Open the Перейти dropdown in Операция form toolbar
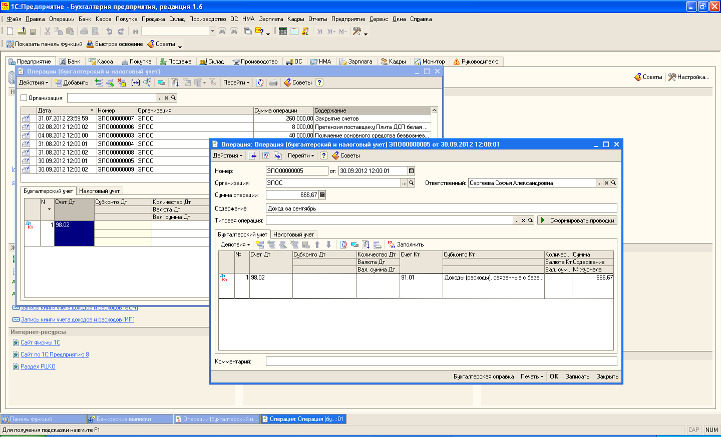Image resolution: width=721 pixels, height=437 pixels. click(301, 155)
